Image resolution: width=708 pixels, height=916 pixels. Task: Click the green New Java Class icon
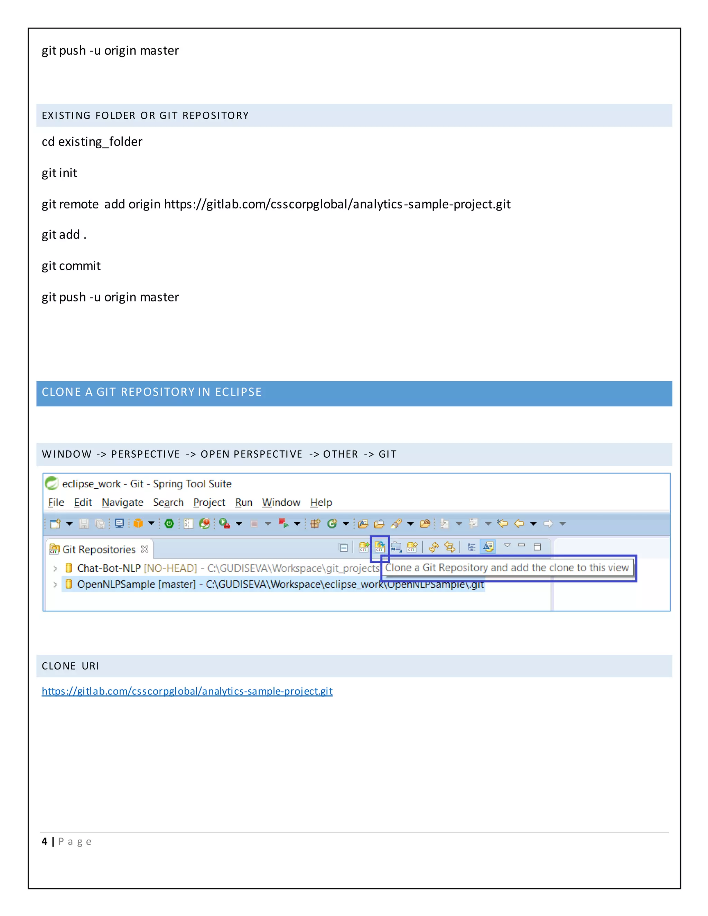(332, 523)
